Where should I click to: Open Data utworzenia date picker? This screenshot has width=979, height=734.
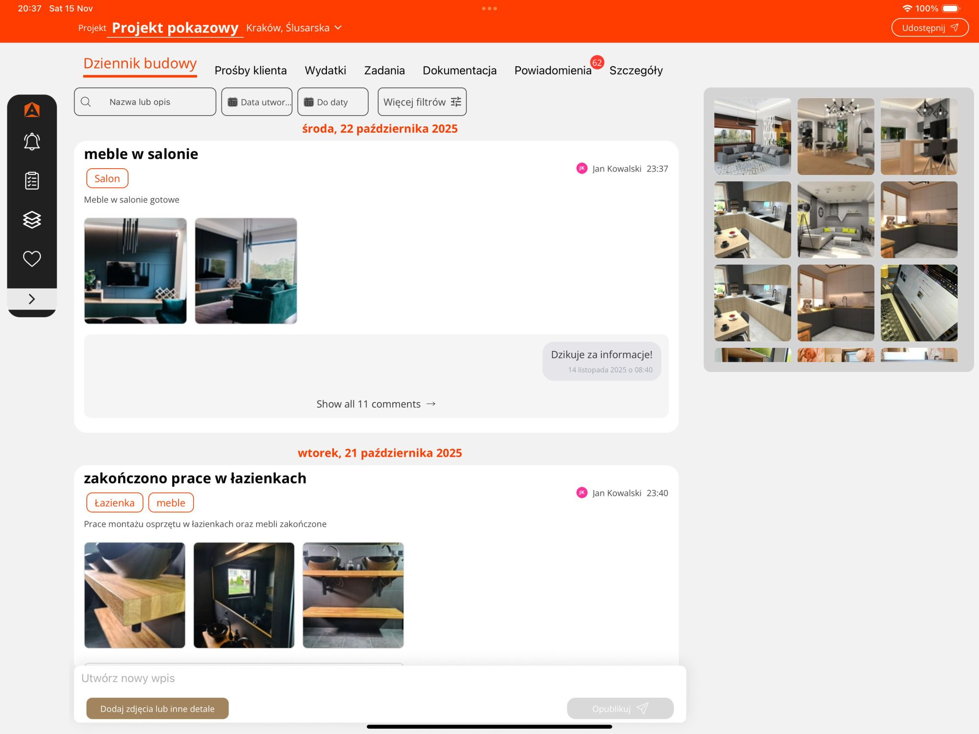tap(257, 102)
